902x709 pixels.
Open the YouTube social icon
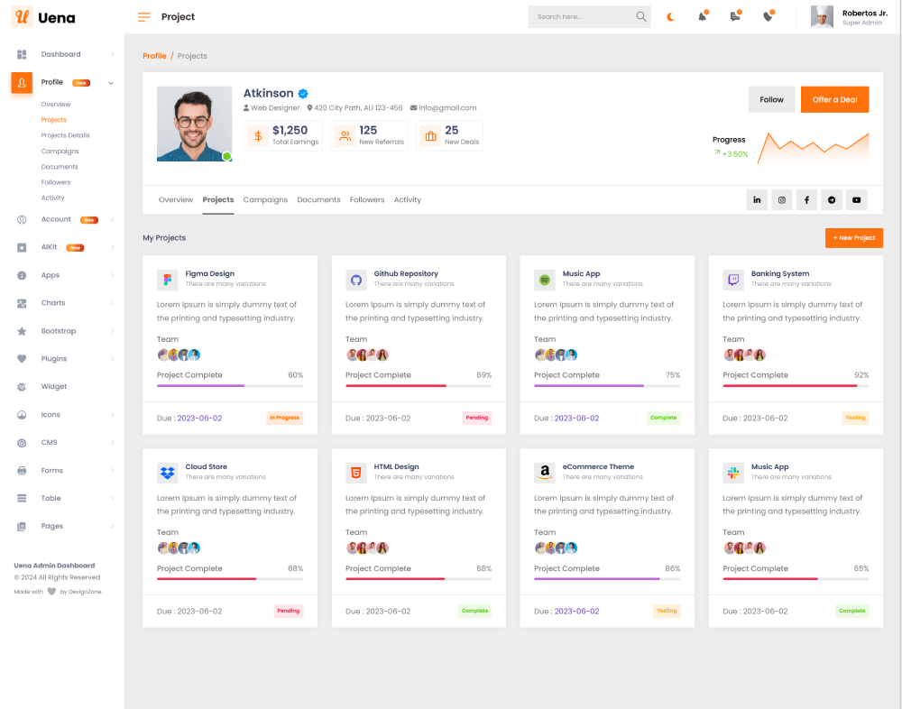click(857, 200)
